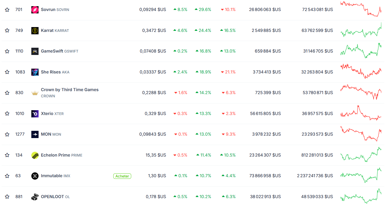388x204 pixels.
Task: Click the gold Crown token icon
Action: point(35,93)
